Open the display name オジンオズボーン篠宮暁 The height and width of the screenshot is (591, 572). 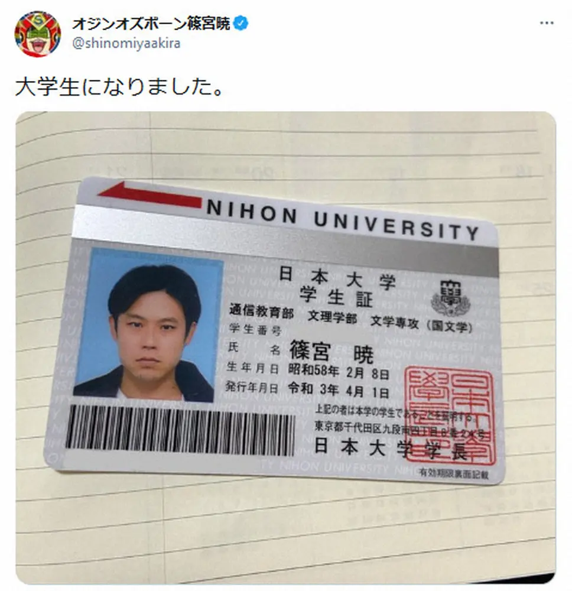(x=151, y=24)
